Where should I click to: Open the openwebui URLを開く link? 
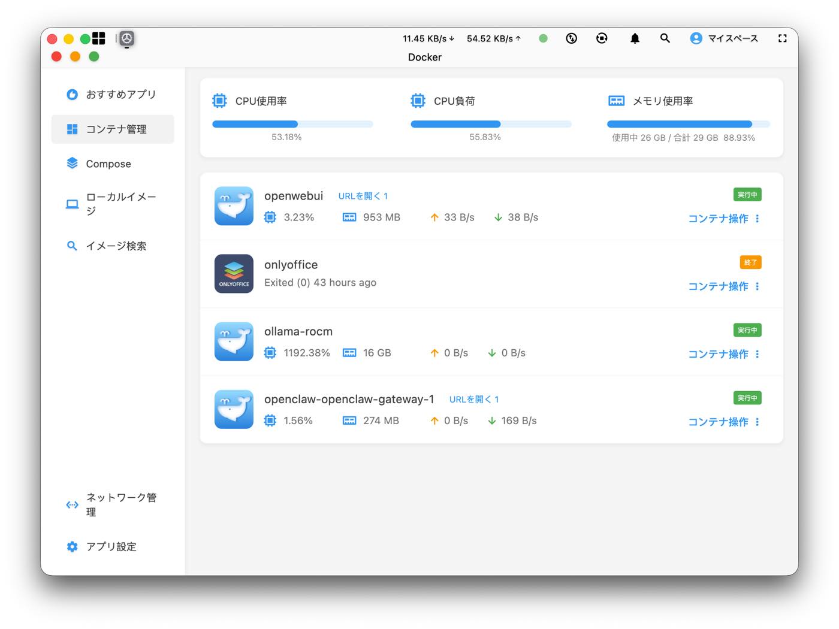point(363,196)
